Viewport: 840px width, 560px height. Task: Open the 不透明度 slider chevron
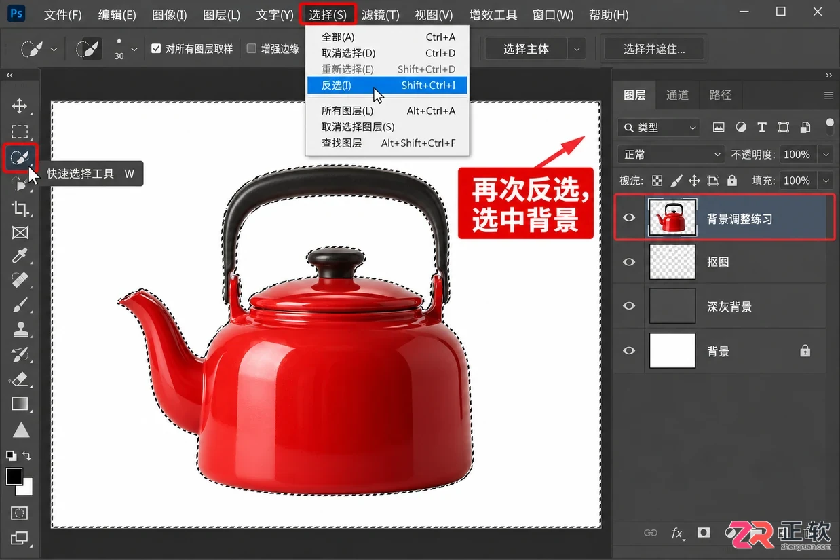coord(826,155)
